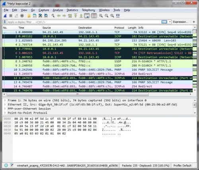Select packet 6 TCP Retransmission row
Image resolution: width=199 pixels, height=170 pixels.
click(98, 53)
